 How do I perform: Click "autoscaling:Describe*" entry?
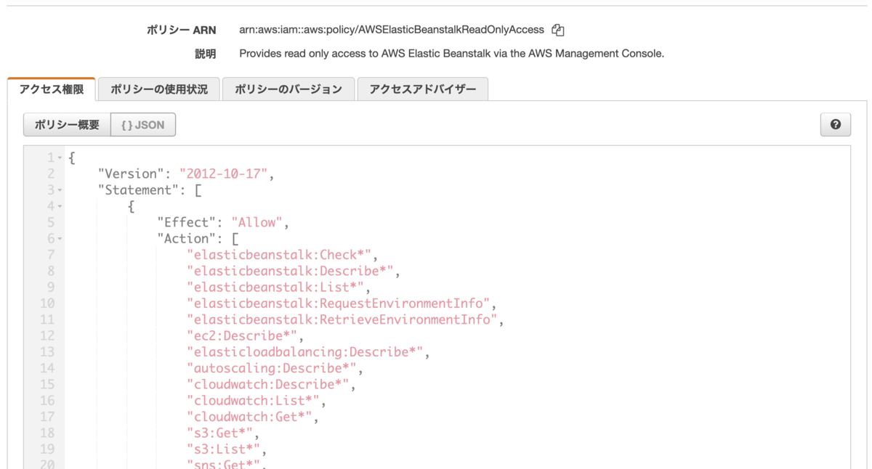tap(272, 368)
